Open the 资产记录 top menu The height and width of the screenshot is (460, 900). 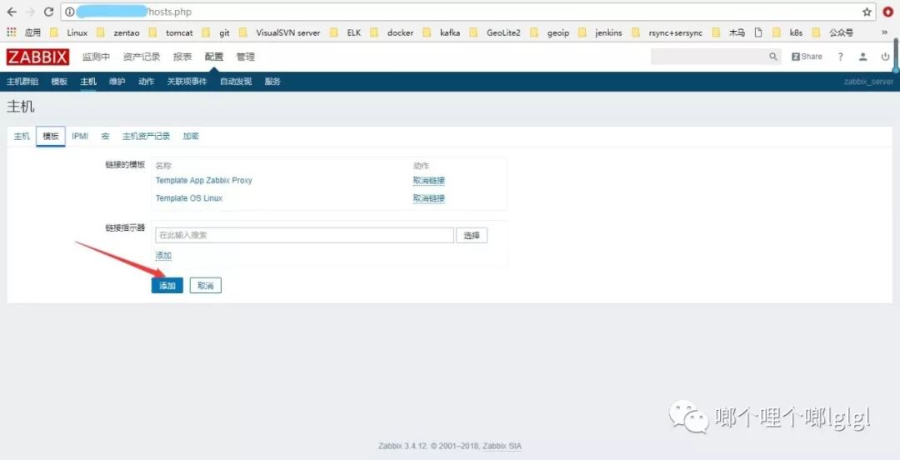pyautogui.click(x=142, y=57)
